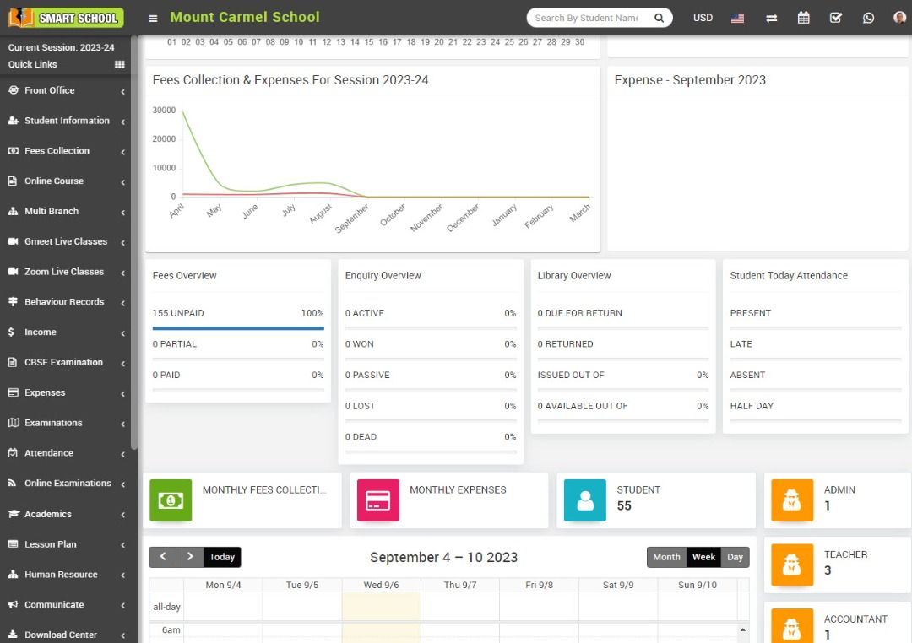The width and height of the screenshot is (912, 643).
Task: Open the Attendance menu item
Action: tap(48, 453)
